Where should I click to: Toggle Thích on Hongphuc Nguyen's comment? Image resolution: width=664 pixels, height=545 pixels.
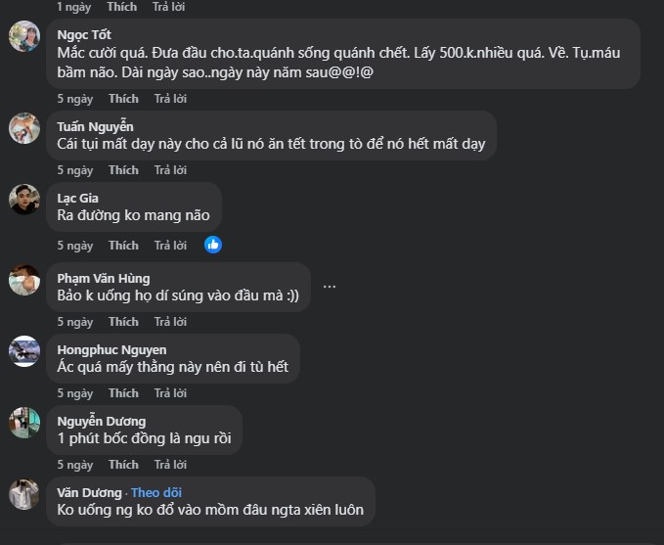pos(123,393)
